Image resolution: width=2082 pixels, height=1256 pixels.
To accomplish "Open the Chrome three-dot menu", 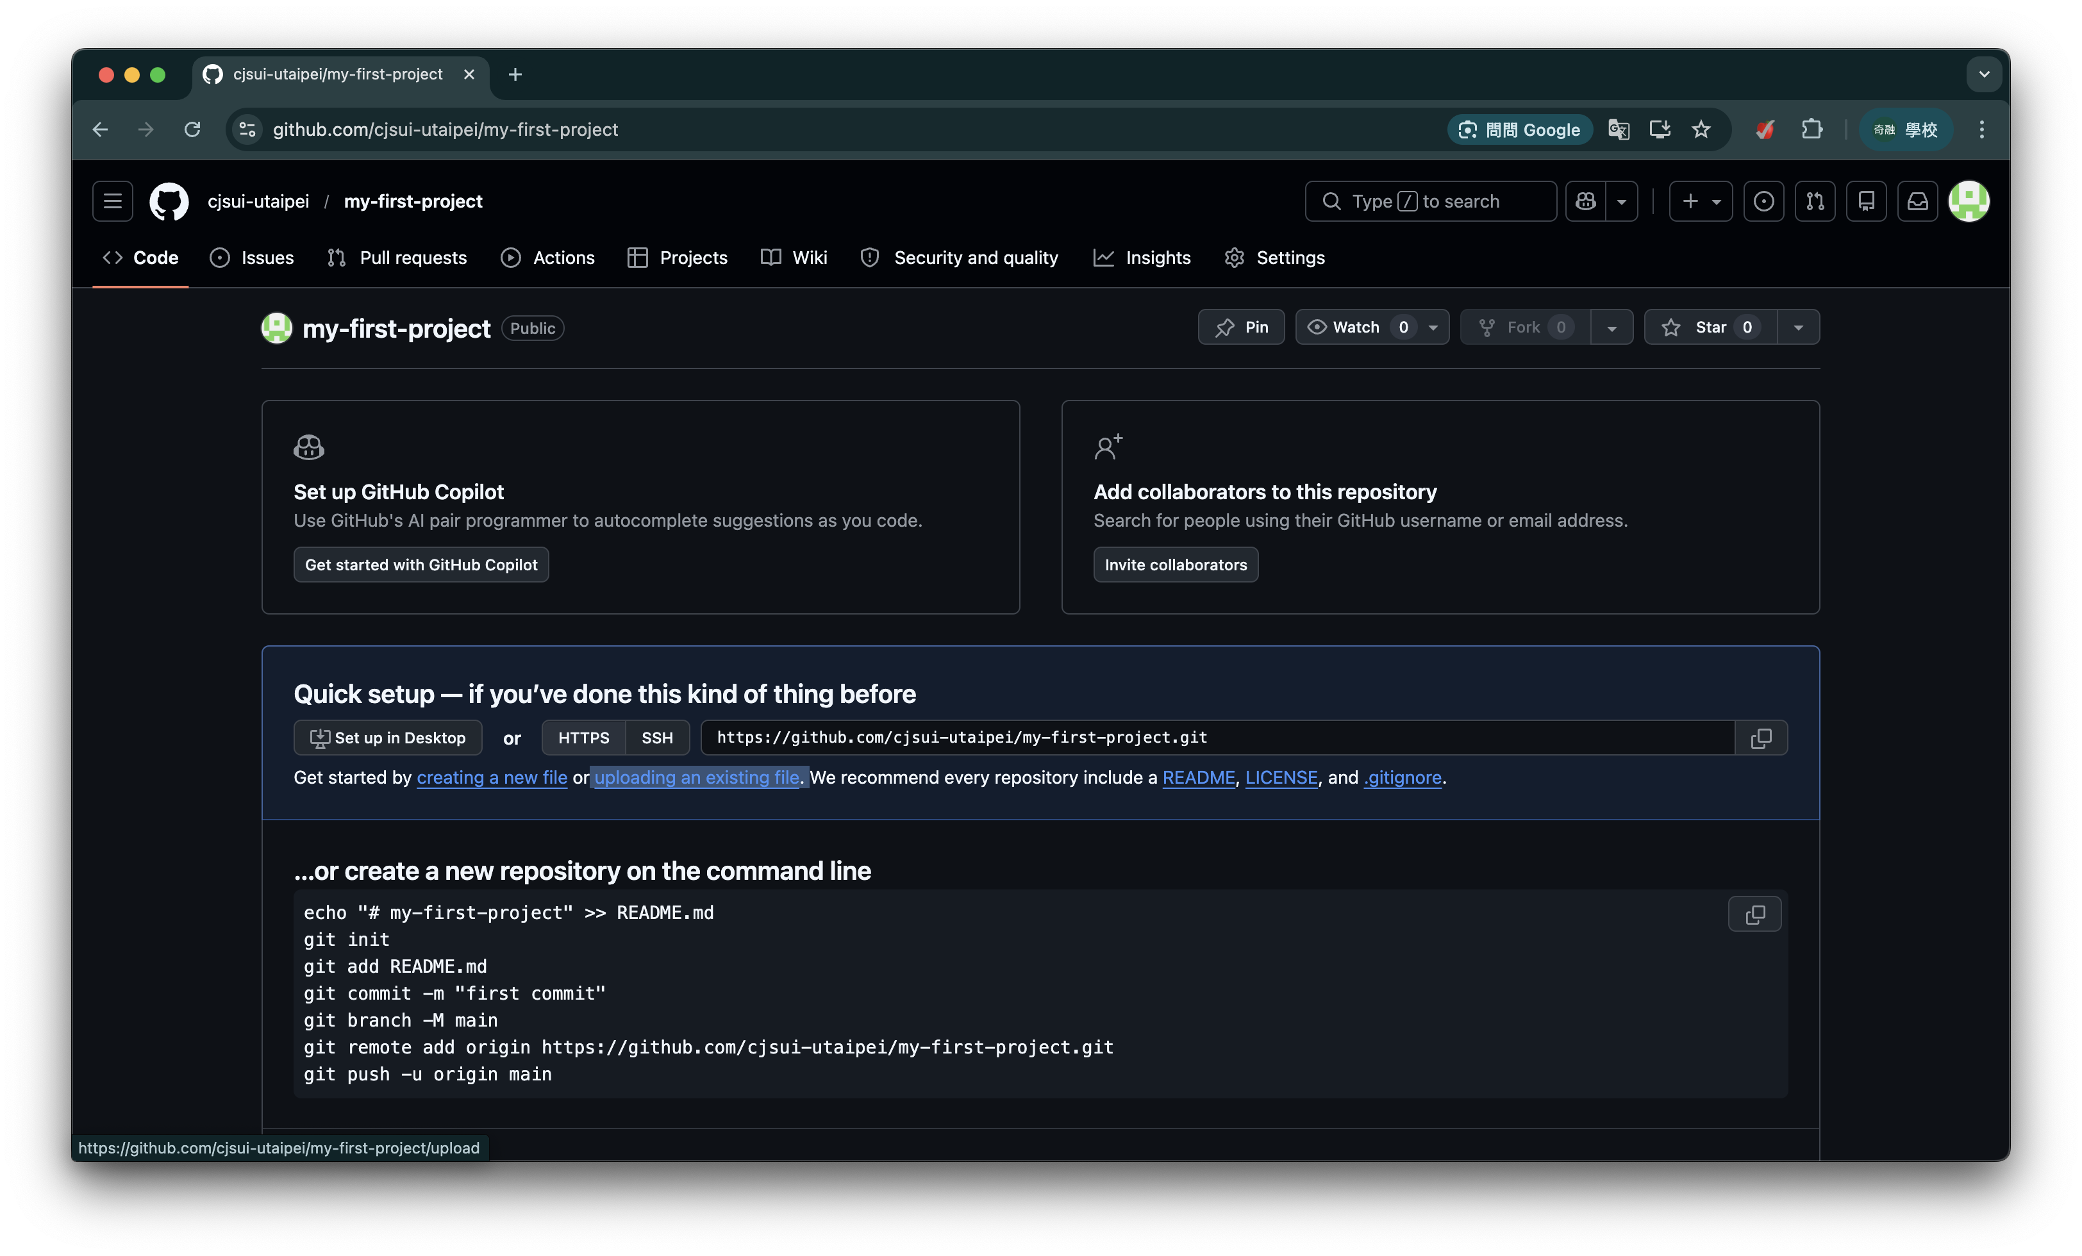I will click(x=1981, y=129).
